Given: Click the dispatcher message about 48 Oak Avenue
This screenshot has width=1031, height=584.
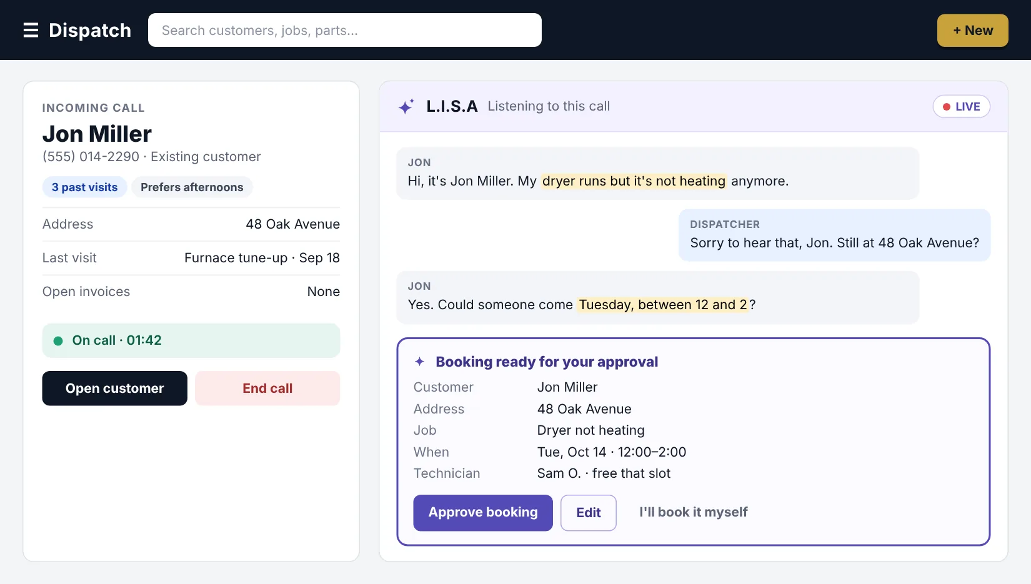Looking at the screenshot, I should [835, 235].
